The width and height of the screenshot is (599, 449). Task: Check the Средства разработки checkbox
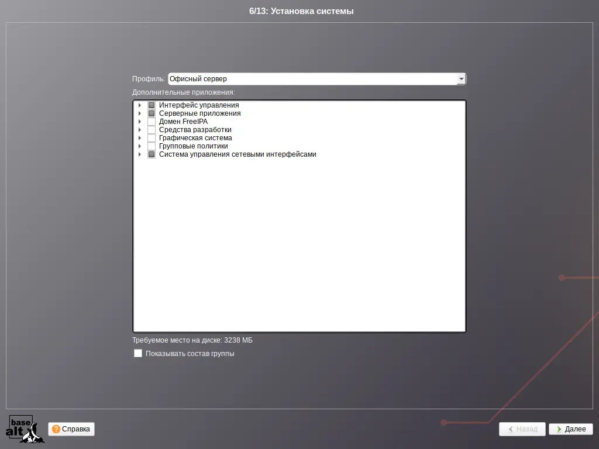(152, 130)
